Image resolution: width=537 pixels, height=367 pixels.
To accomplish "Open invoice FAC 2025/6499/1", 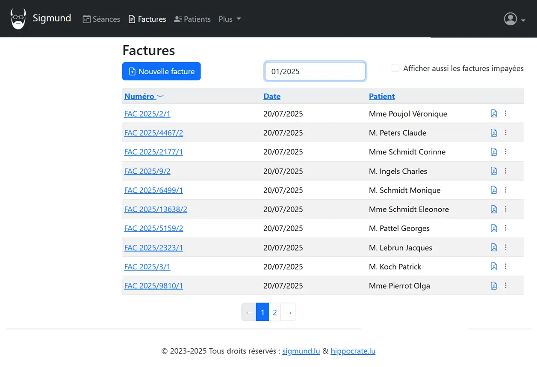I will [x=153, y=190].
